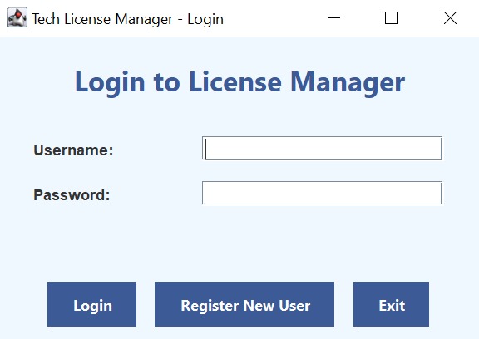Screen dimensions: 479x339
Task: Maximize the Login window
Action: 391,18
